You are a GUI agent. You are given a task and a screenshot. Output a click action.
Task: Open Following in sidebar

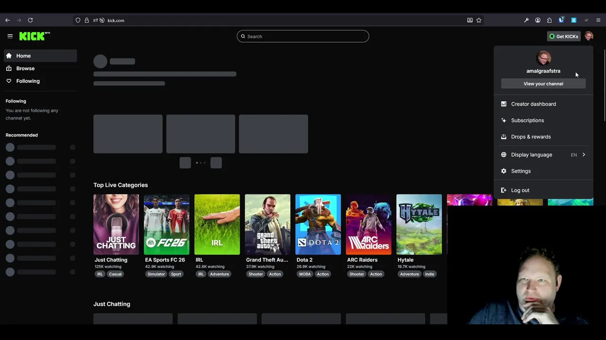click(41, 81)
